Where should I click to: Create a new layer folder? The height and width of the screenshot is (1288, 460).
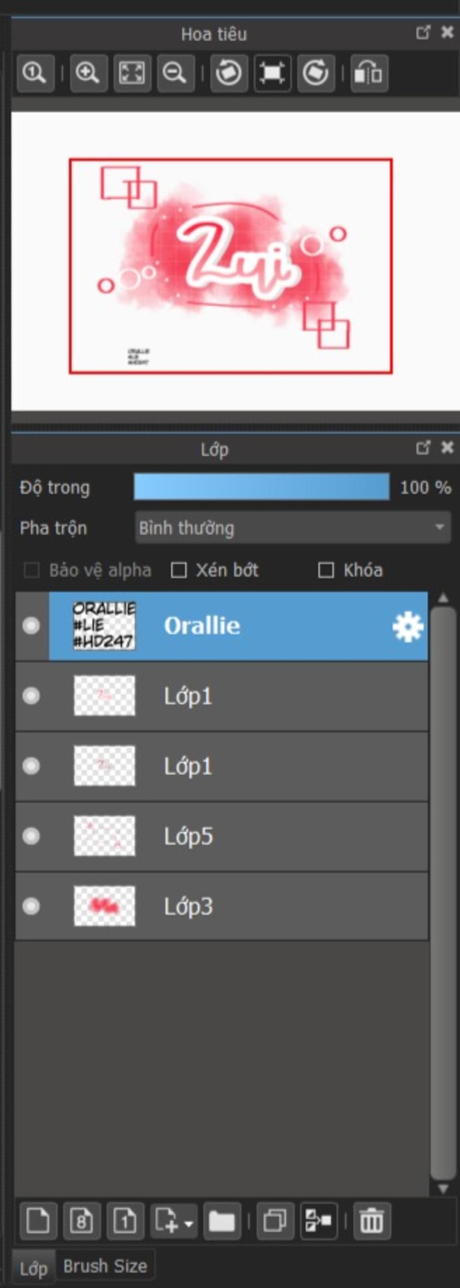[221, 1221]
